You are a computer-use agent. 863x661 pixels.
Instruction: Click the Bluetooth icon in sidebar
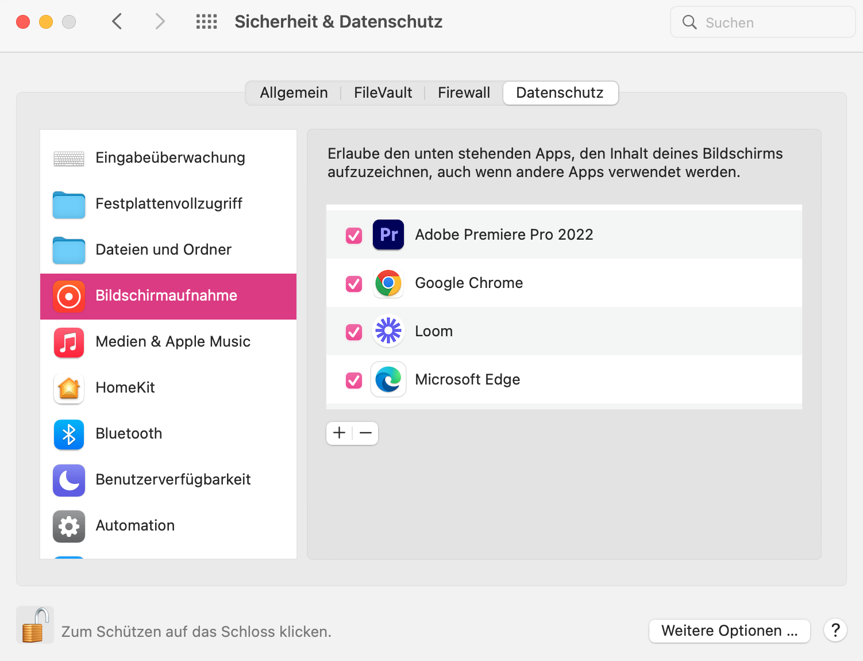click(69, 434)
